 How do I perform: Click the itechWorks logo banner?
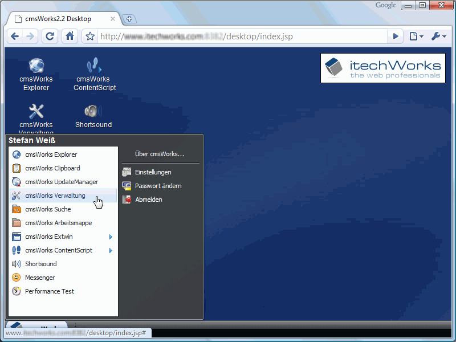point(382,68)
